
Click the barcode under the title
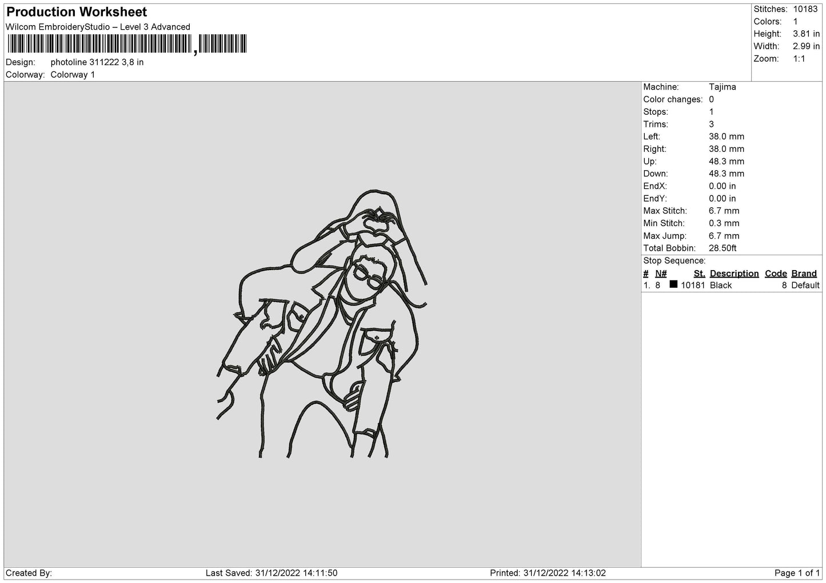point(126,44)
